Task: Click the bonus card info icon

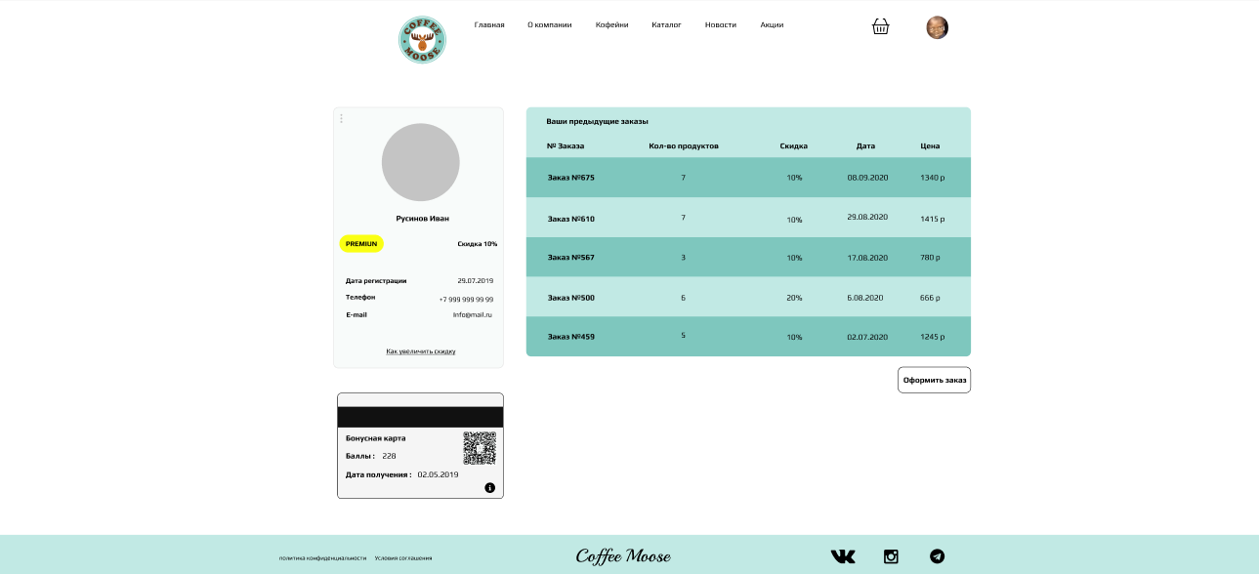Action: click(489, 487)
